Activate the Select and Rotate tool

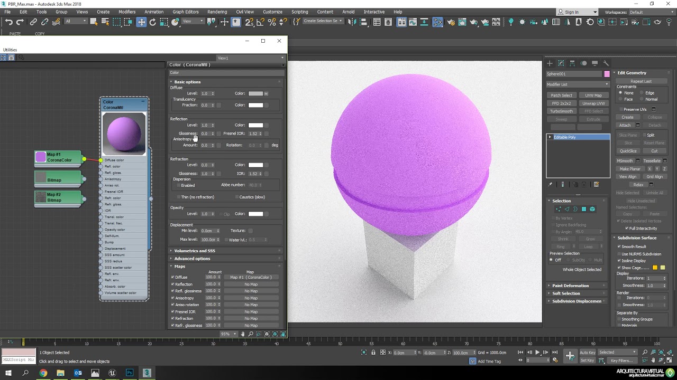tap(153, 22)
